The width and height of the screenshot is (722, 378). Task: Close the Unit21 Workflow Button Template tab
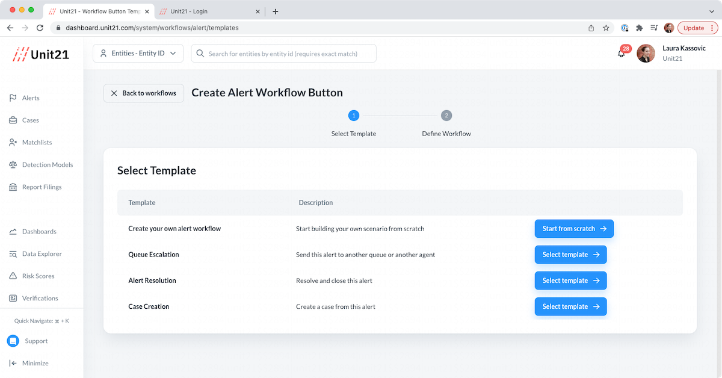147,11
